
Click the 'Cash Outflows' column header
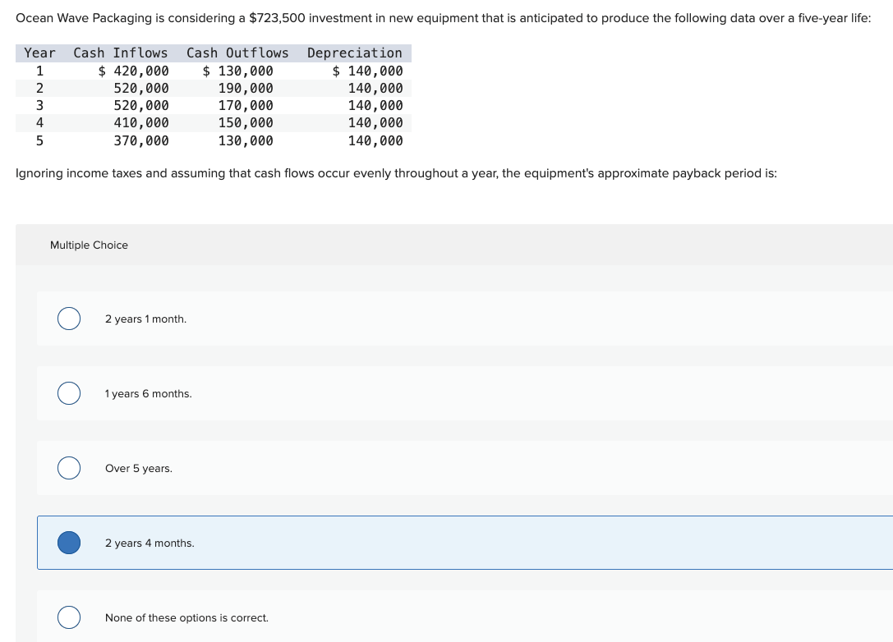point(237,53)
